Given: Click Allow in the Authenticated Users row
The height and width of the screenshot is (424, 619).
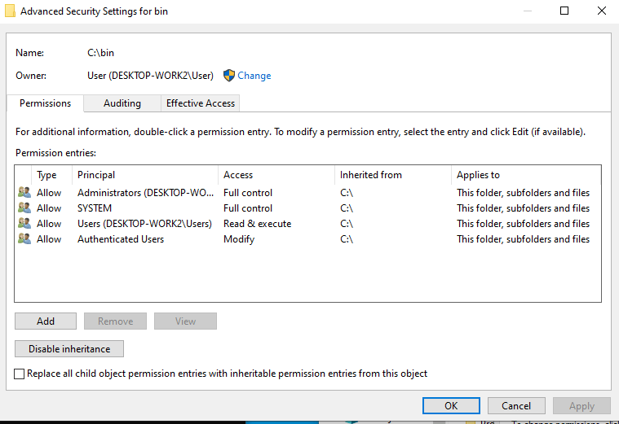Looking at the screenshot, I should pyautogui.click(x=49, y=239).
